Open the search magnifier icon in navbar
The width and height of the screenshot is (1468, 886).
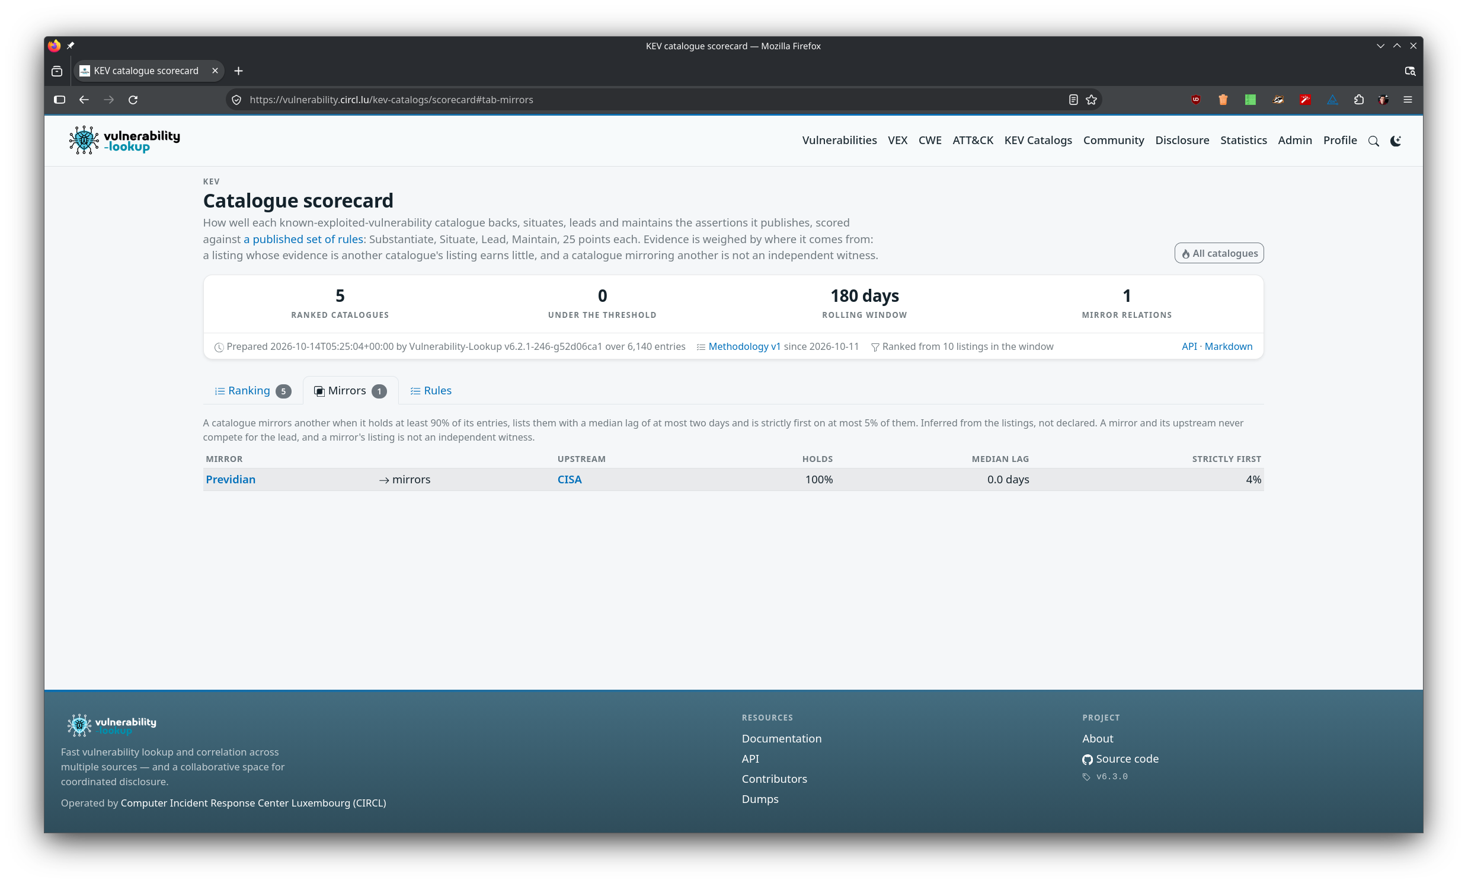(1373, 141)
